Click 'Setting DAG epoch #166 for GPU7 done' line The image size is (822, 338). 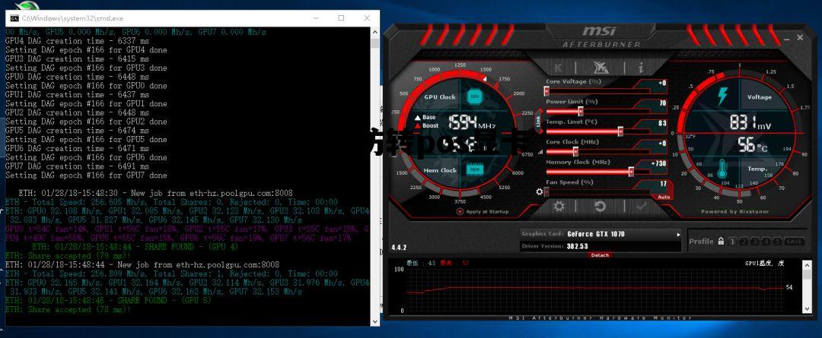coord(86,175)
